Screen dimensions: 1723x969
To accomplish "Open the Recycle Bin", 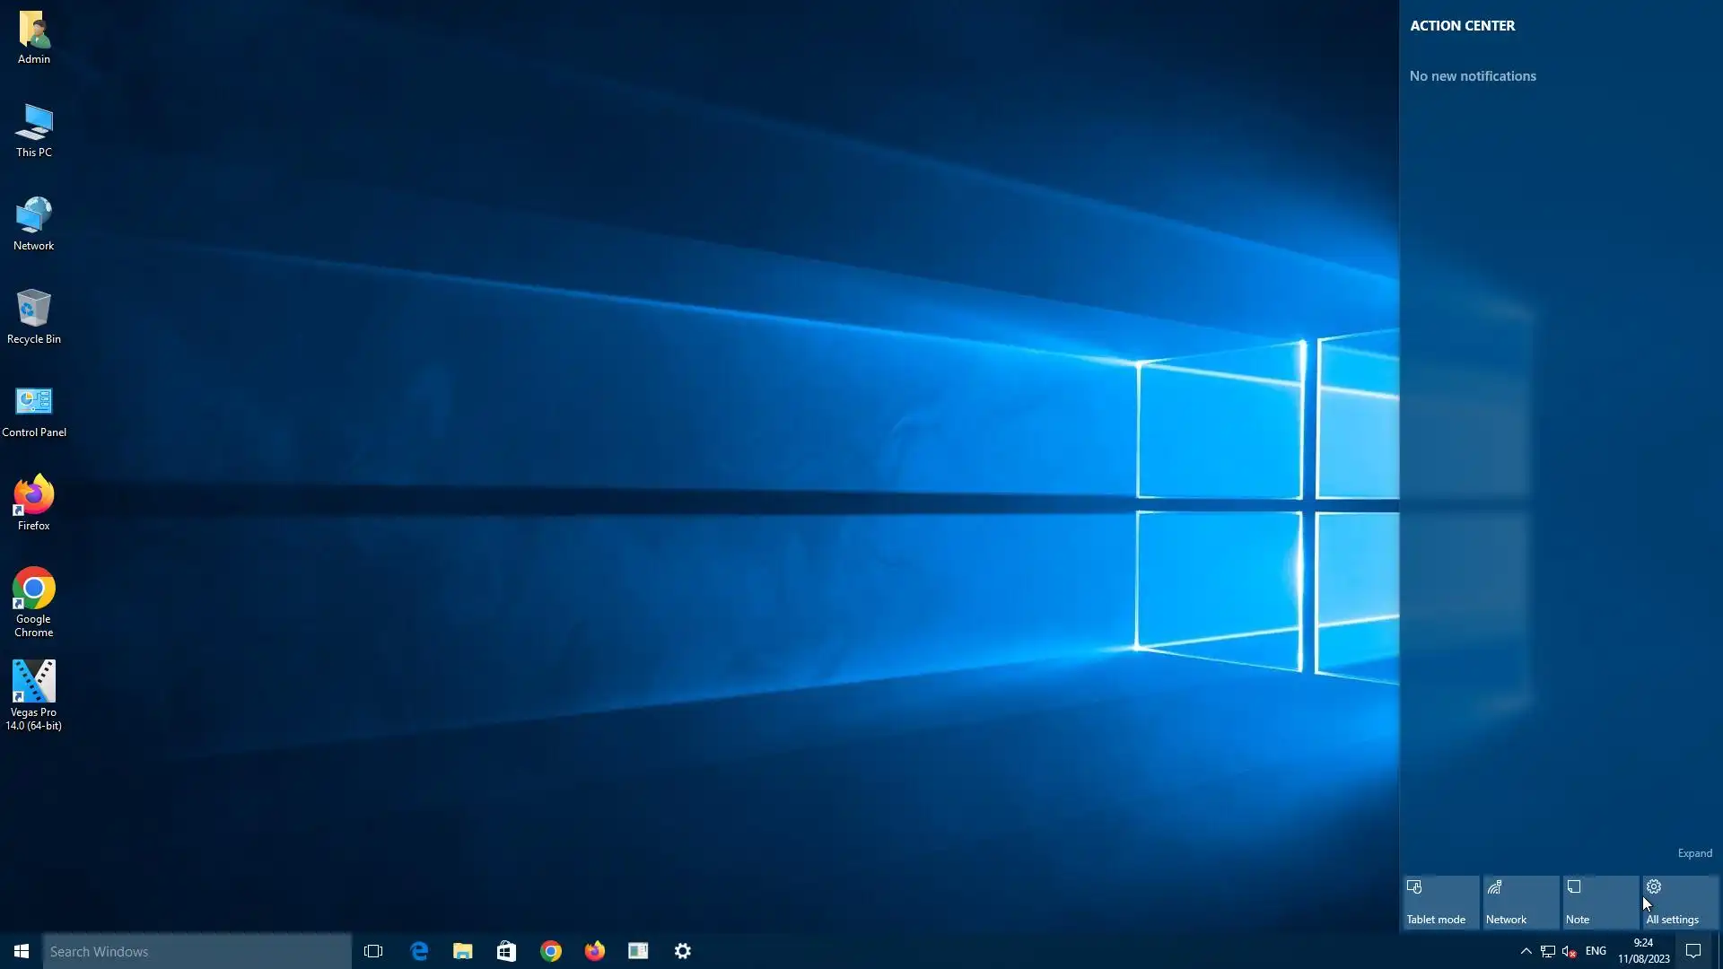I will coord(33,310).
